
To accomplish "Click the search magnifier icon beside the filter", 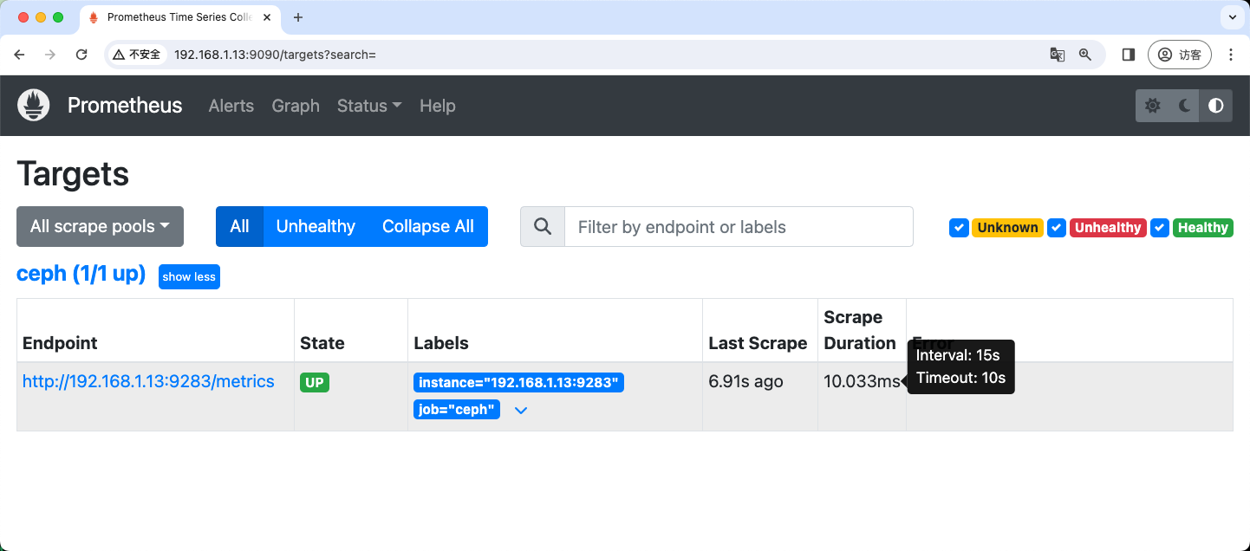I will tap(543, 227).
